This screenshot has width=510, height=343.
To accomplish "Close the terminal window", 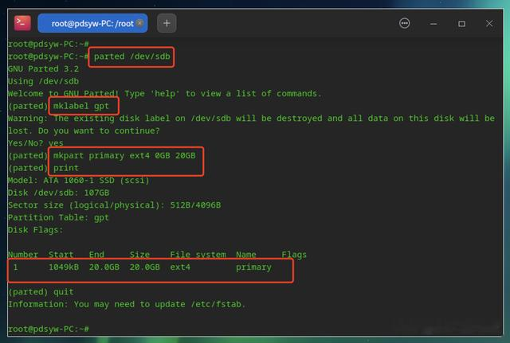I will (489, 24).
